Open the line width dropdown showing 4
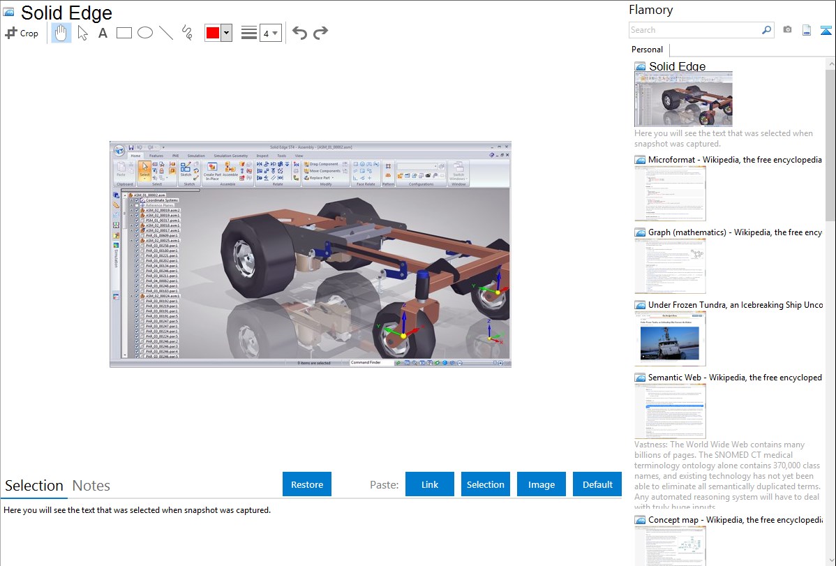The image size is (836, 566). (271, 33)
